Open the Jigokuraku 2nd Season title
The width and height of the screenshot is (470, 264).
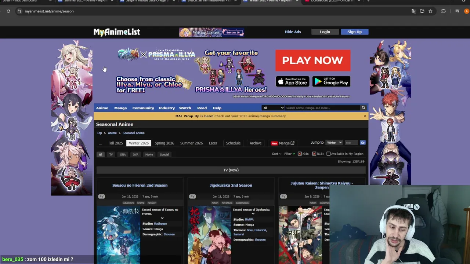[231, 185]
